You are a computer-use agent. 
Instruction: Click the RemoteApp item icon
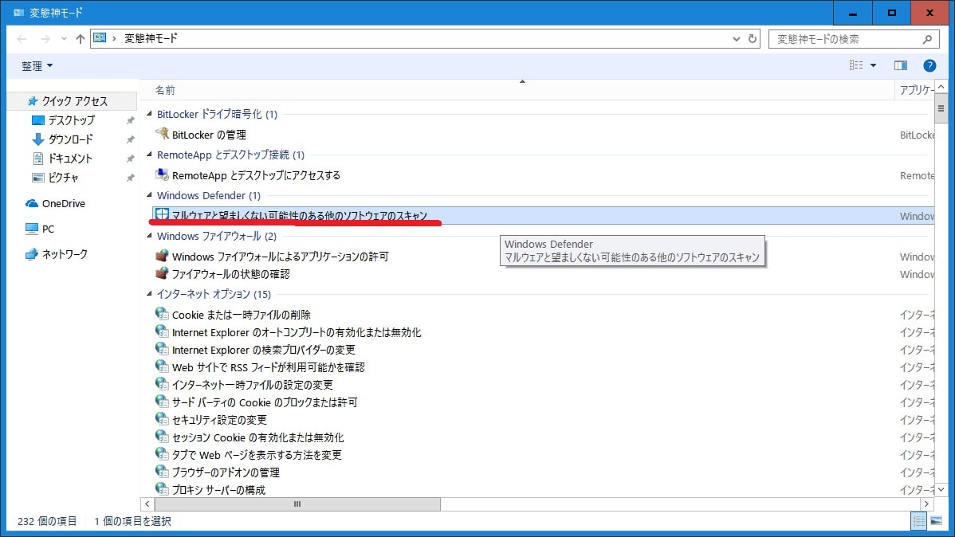(161, 174)
